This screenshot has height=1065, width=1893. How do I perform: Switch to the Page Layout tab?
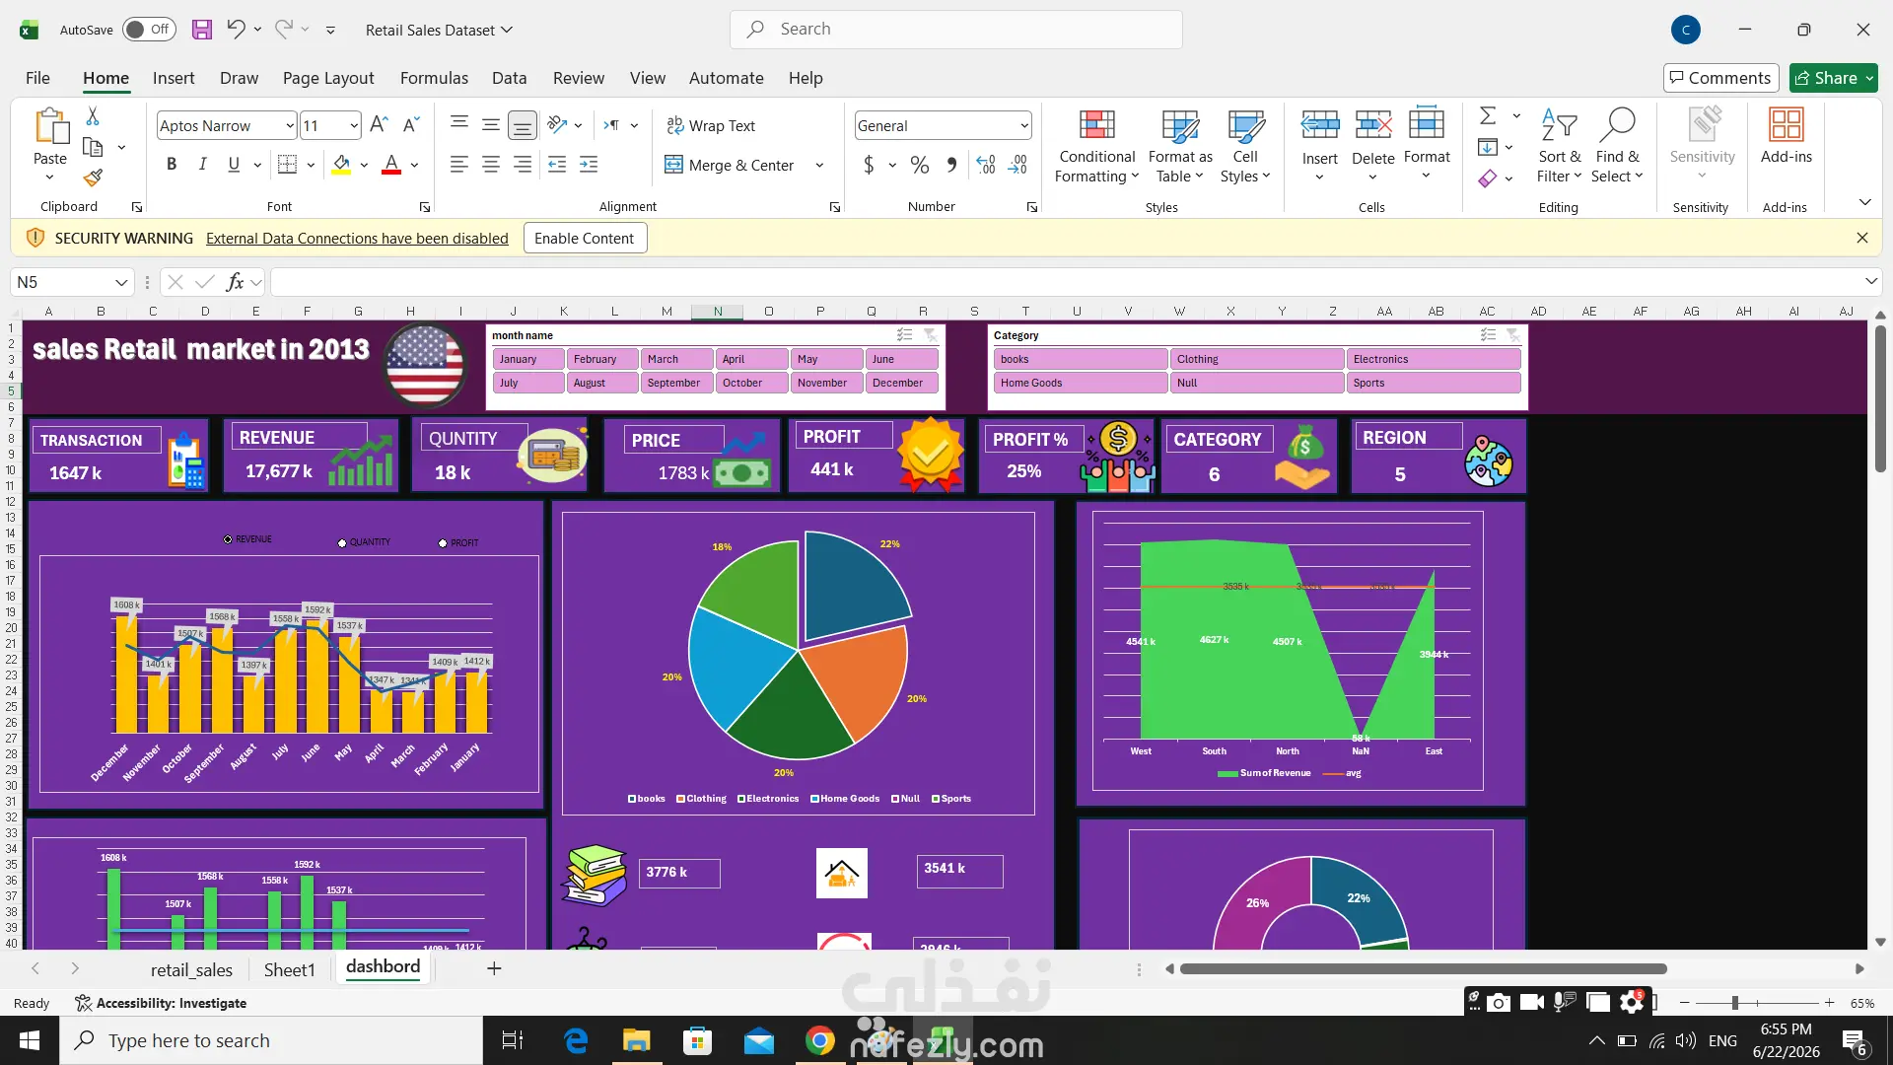tap(328, 78)
